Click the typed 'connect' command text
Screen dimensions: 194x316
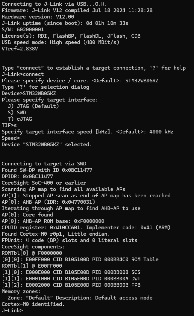click(x=33, y=74)
